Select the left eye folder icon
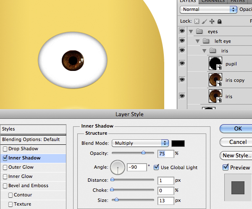252x209 pixels. point(206,41)
